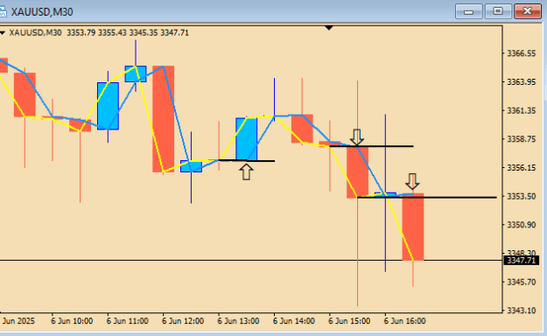Click the 3358.75 price scale label
Screen dimensions: 547x336
521,139
